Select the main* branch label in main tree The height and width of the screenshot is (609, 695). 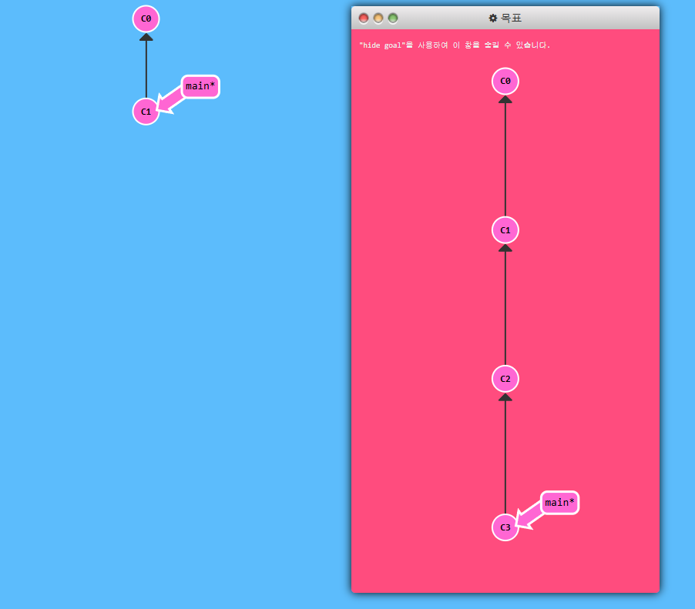coord(200,86)
